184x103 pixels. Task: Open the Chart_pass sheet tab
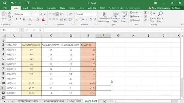point(75,101)
